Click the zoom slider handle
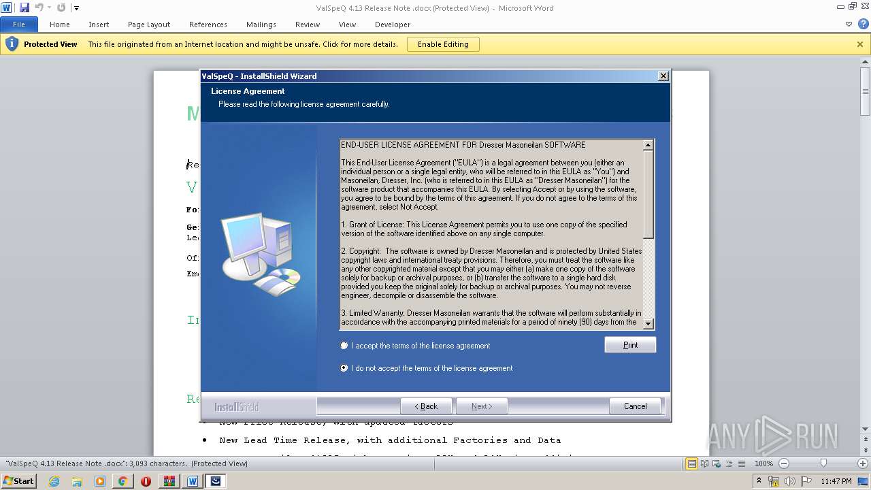 [x=823, y=463]
